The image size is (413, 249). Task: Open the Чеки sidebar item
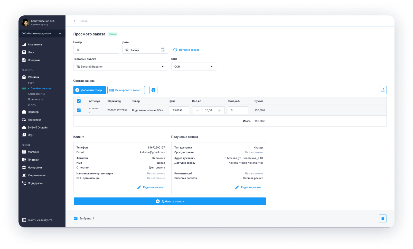point(31,52)
